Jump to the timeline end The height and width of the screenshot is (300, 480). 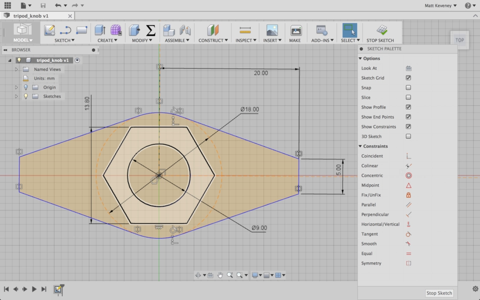point(44,289)
